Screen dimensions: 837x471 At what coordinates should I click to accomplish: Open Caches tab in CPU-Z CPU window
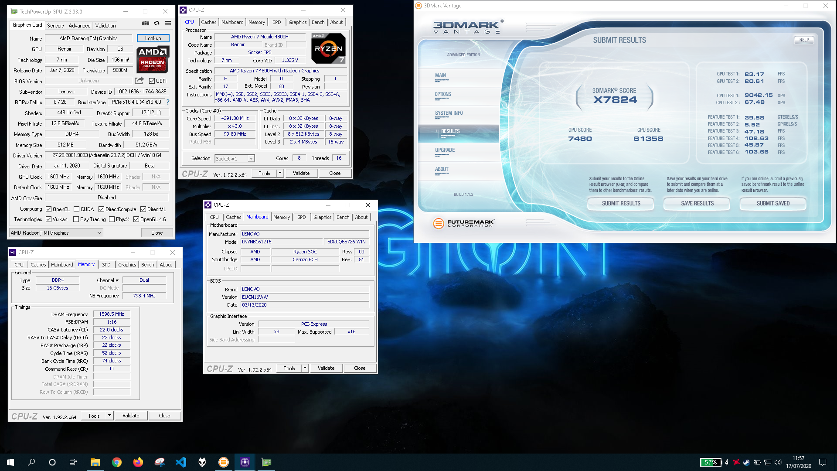[208, 22]
